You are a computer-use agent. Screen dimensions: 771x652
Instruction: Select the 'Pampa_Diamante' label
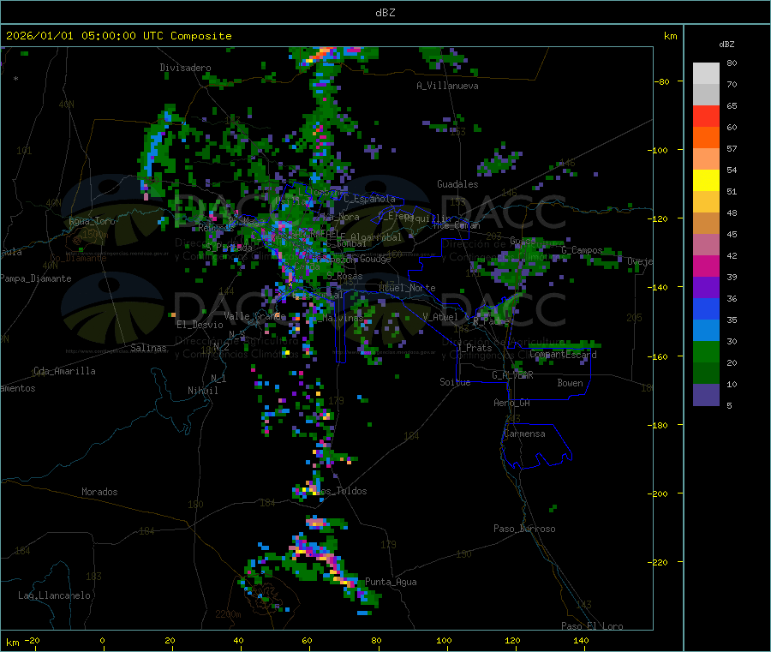pos(35,278)
